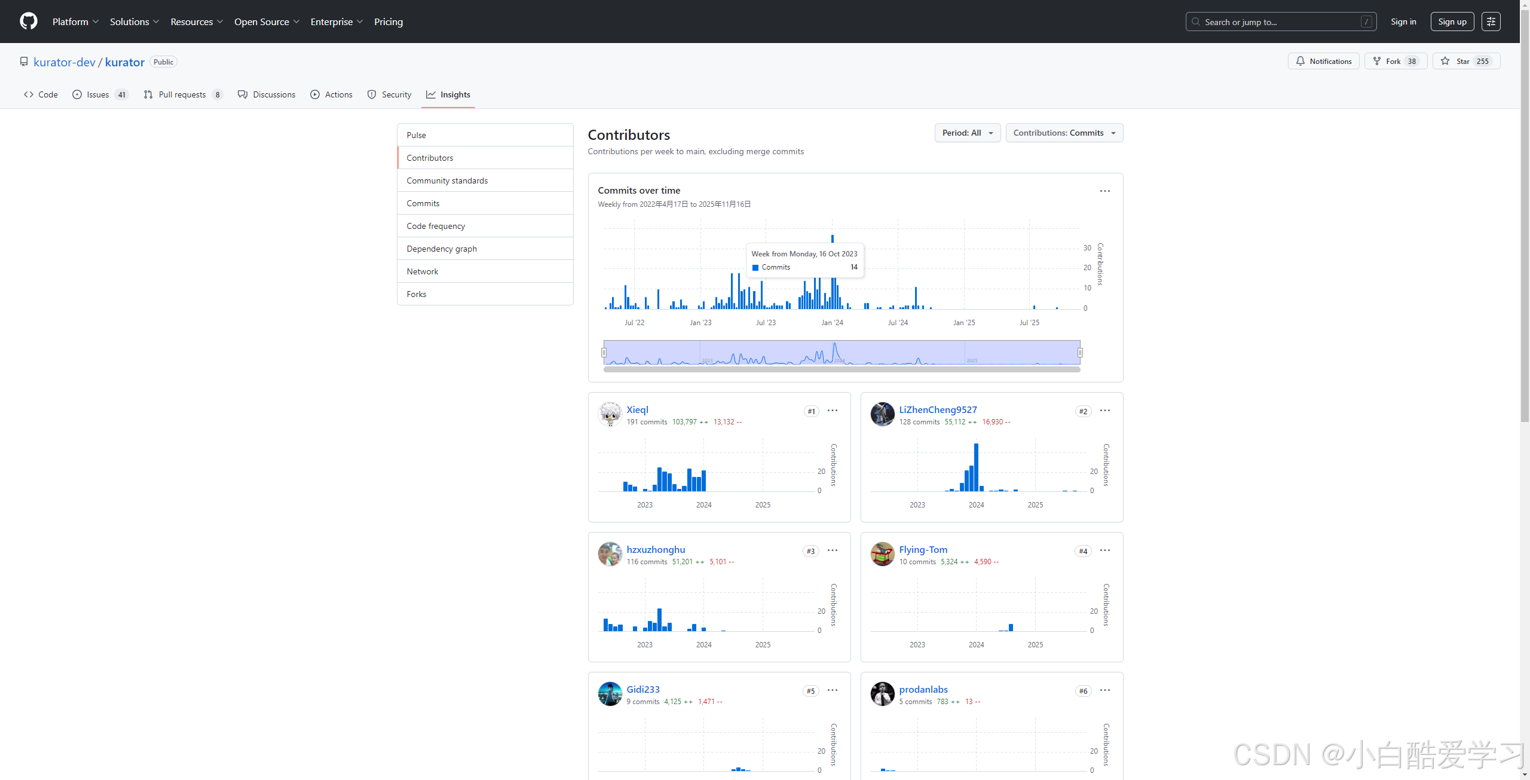Open the Commits over time options menu
1530x780 pixels.
pos(1104,191)
